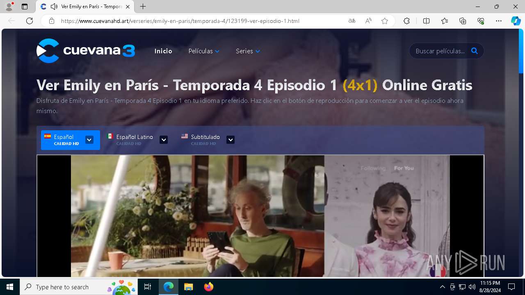This screenshot has width=525, height=295.
Task: Open Firefox from the taskbar
Action: pos(208,287)
